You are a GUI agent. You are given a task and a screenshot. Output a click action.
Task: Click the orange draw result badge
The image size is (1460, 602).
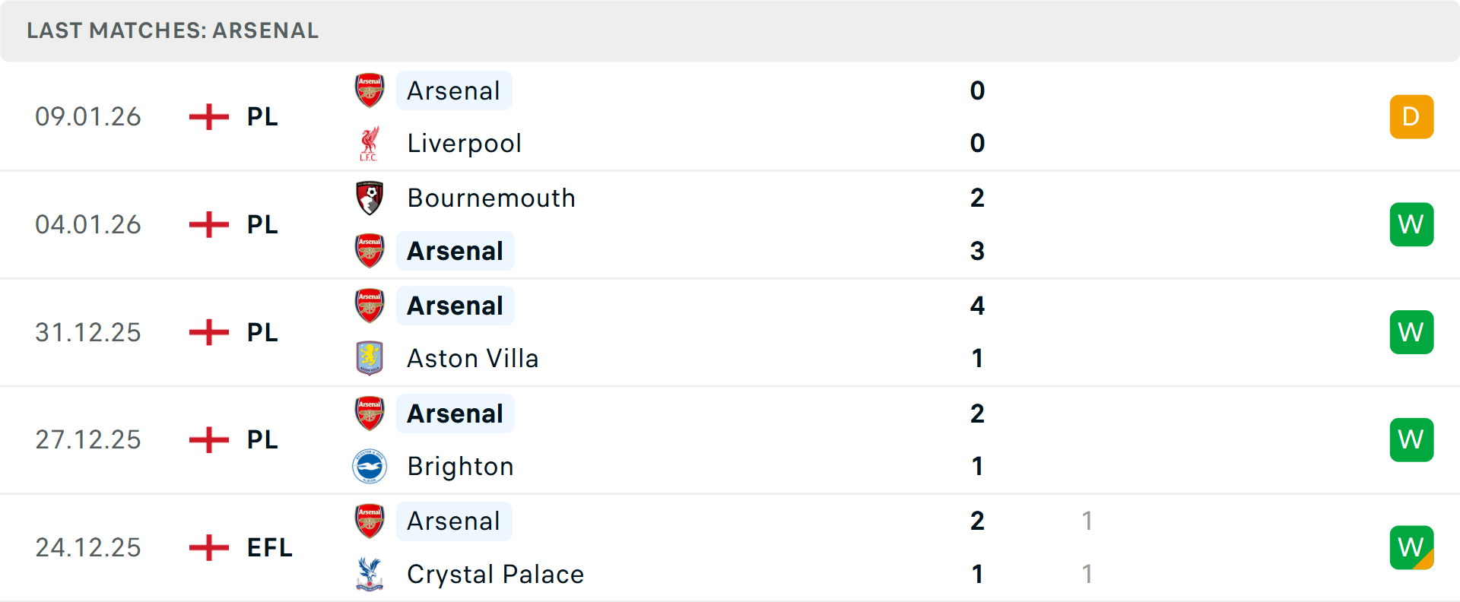coord(1411,117)
